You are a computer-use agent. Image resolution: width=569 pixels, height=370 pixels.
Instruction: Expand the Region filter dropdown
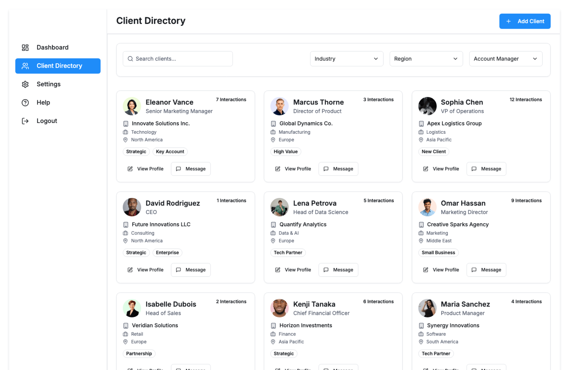click(x=426, y=59)
